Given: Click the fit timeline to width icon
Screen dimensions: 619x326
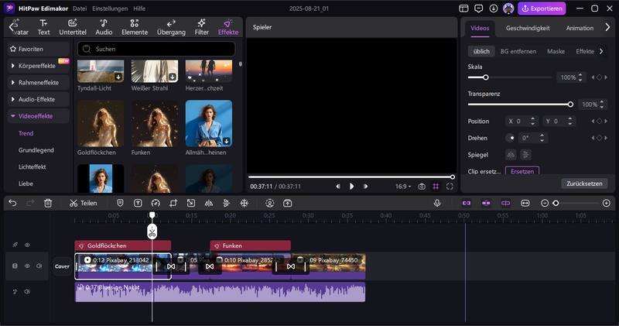Looking at the screenshot, I should click(x=525, y=203).
